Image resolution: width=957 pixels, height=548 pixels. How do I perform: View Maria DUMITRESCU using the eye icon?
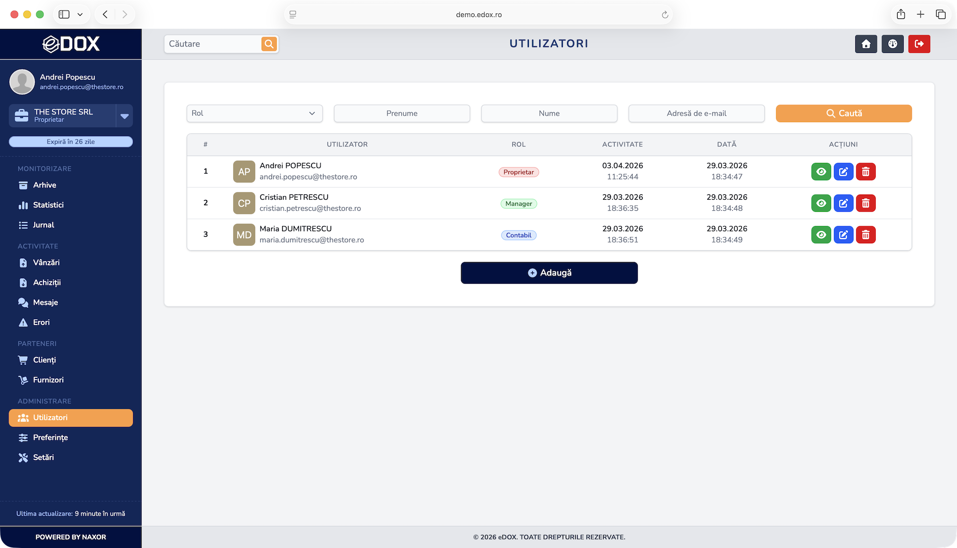point(821,235)
